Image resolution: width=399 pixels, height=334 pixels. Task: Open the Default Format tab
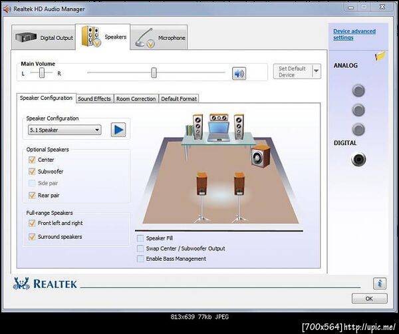tap(179, 98)
